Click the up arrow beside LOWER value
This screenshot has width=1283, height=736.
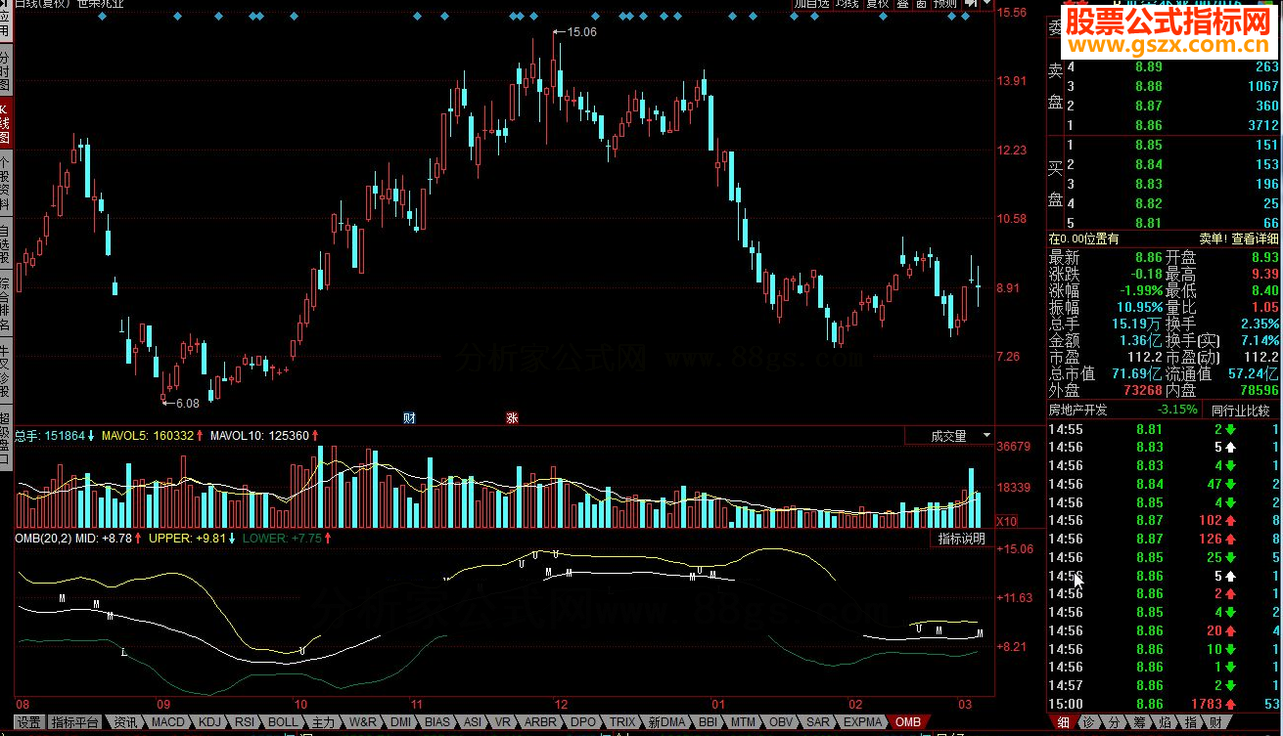pos(327,538)
